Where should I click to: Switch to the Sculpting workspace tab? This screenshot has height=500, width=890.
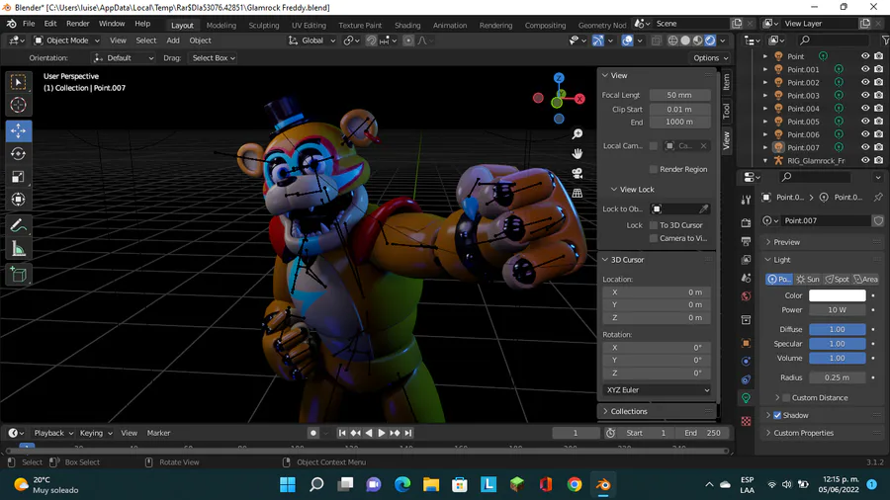coord(264,25)
